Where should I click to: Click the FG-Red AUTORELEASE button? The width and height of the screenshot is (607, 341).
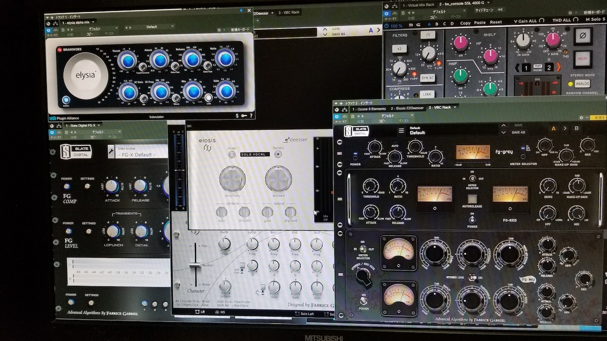(x=472, y=199)
